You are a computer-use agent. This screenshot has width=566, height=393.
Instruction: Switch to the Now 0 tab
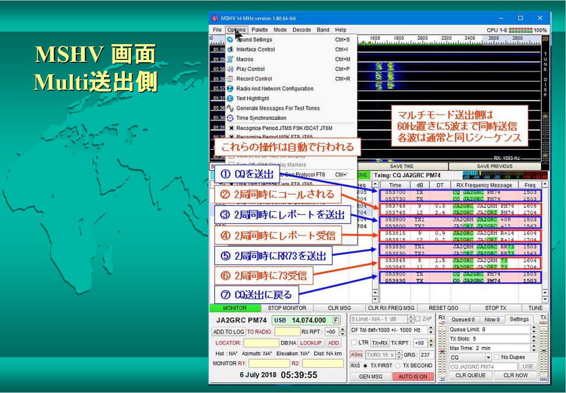[491, 320]
